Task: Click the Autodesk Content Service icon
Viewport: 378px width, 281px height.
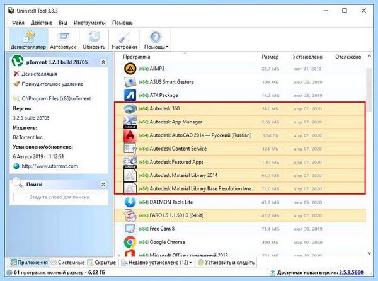Action: coord(130,149)
